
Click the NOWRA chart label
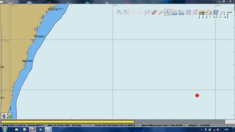coord(27,61)
